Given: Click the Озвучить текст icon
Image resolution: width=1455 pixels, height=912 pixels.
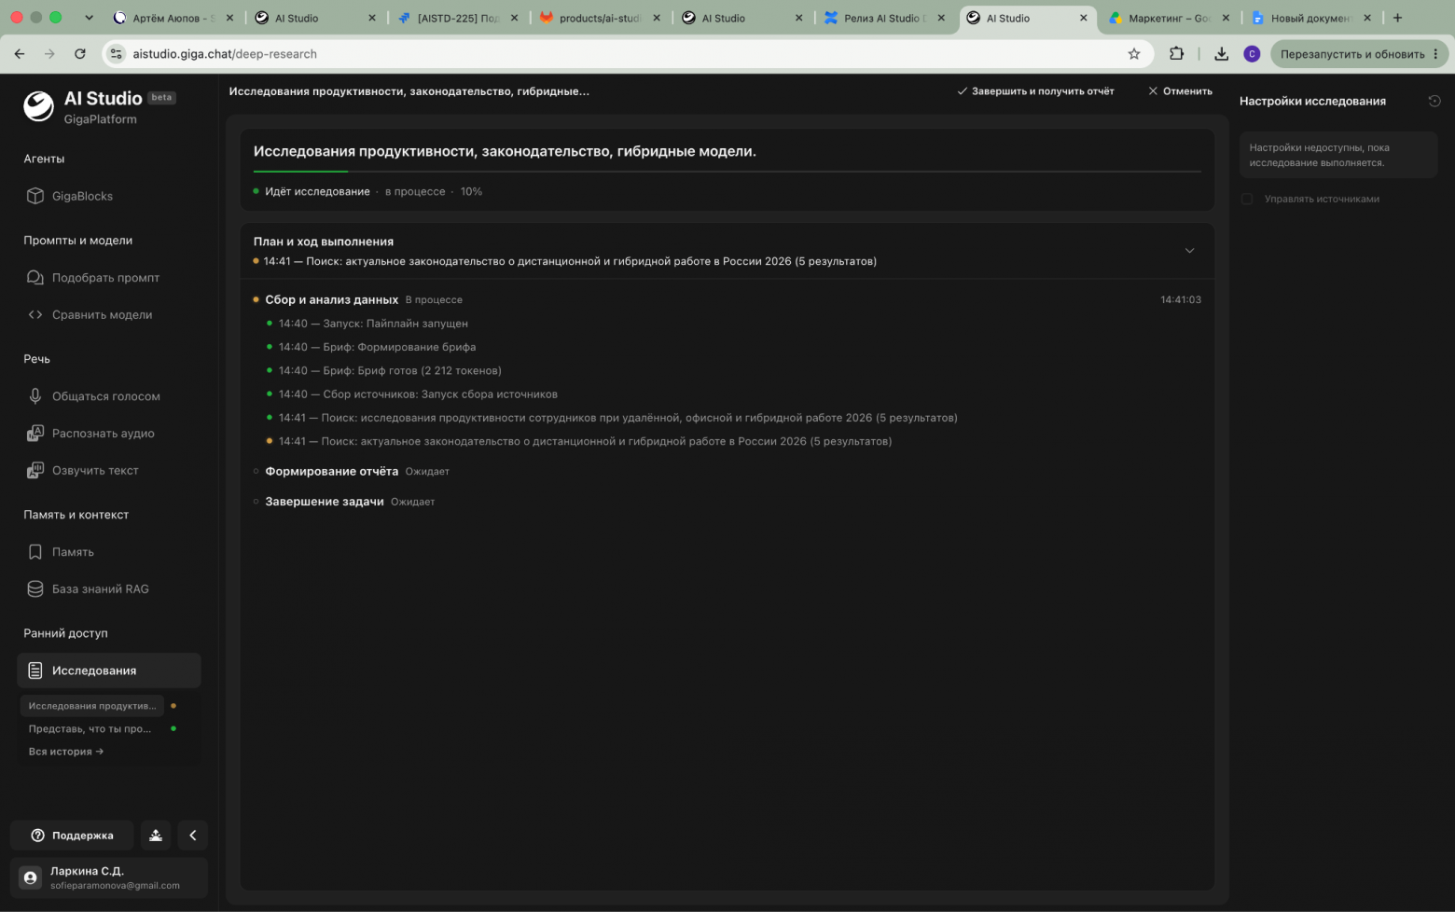Looking at the screenshot, I should [x=35, y=471].
